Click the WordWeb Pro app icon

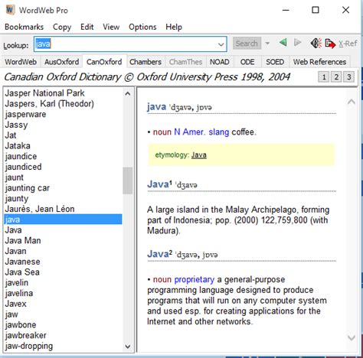[x=10, y=10]
